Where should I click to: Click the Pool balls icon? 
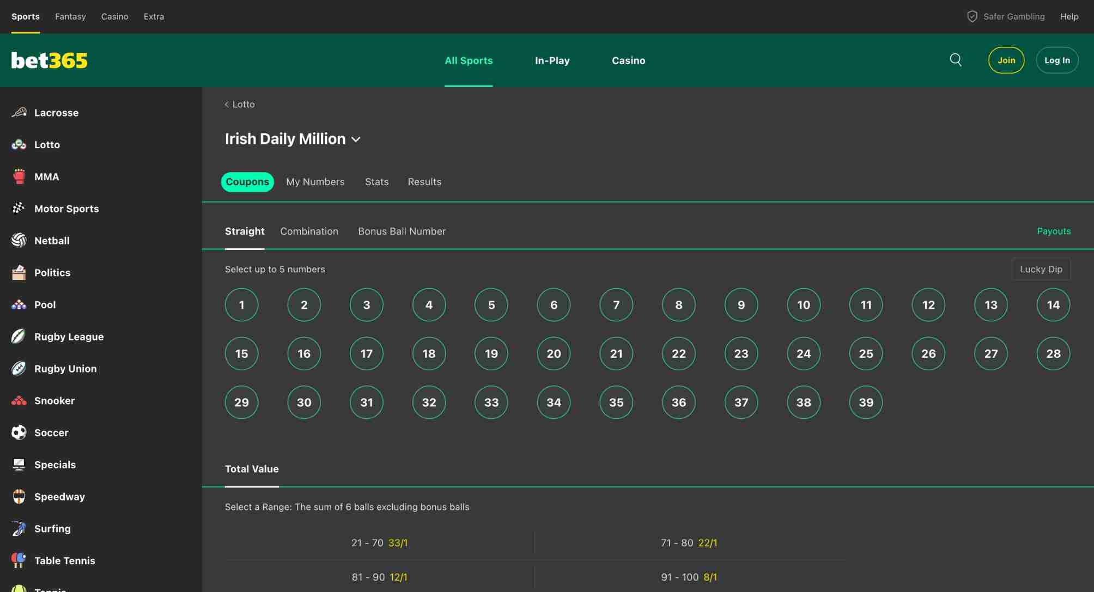coord(19,304)
